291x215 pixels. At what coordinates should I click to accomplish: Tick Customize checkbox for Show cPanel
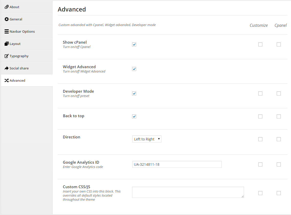pos(260,44)
